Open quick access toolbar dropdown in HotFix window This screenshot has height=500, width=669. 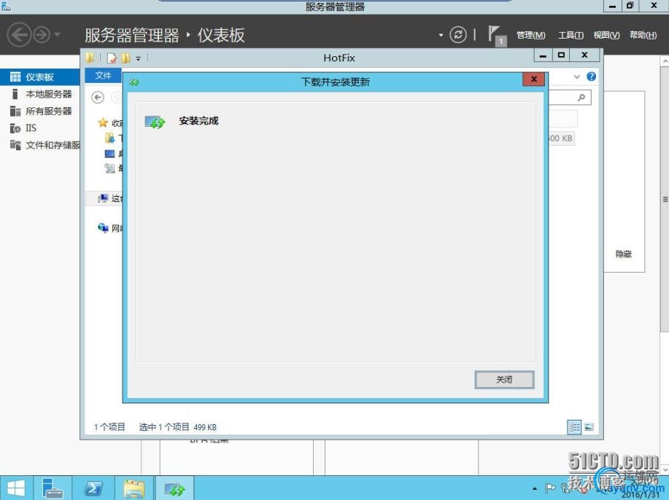[x=138, y=58]
